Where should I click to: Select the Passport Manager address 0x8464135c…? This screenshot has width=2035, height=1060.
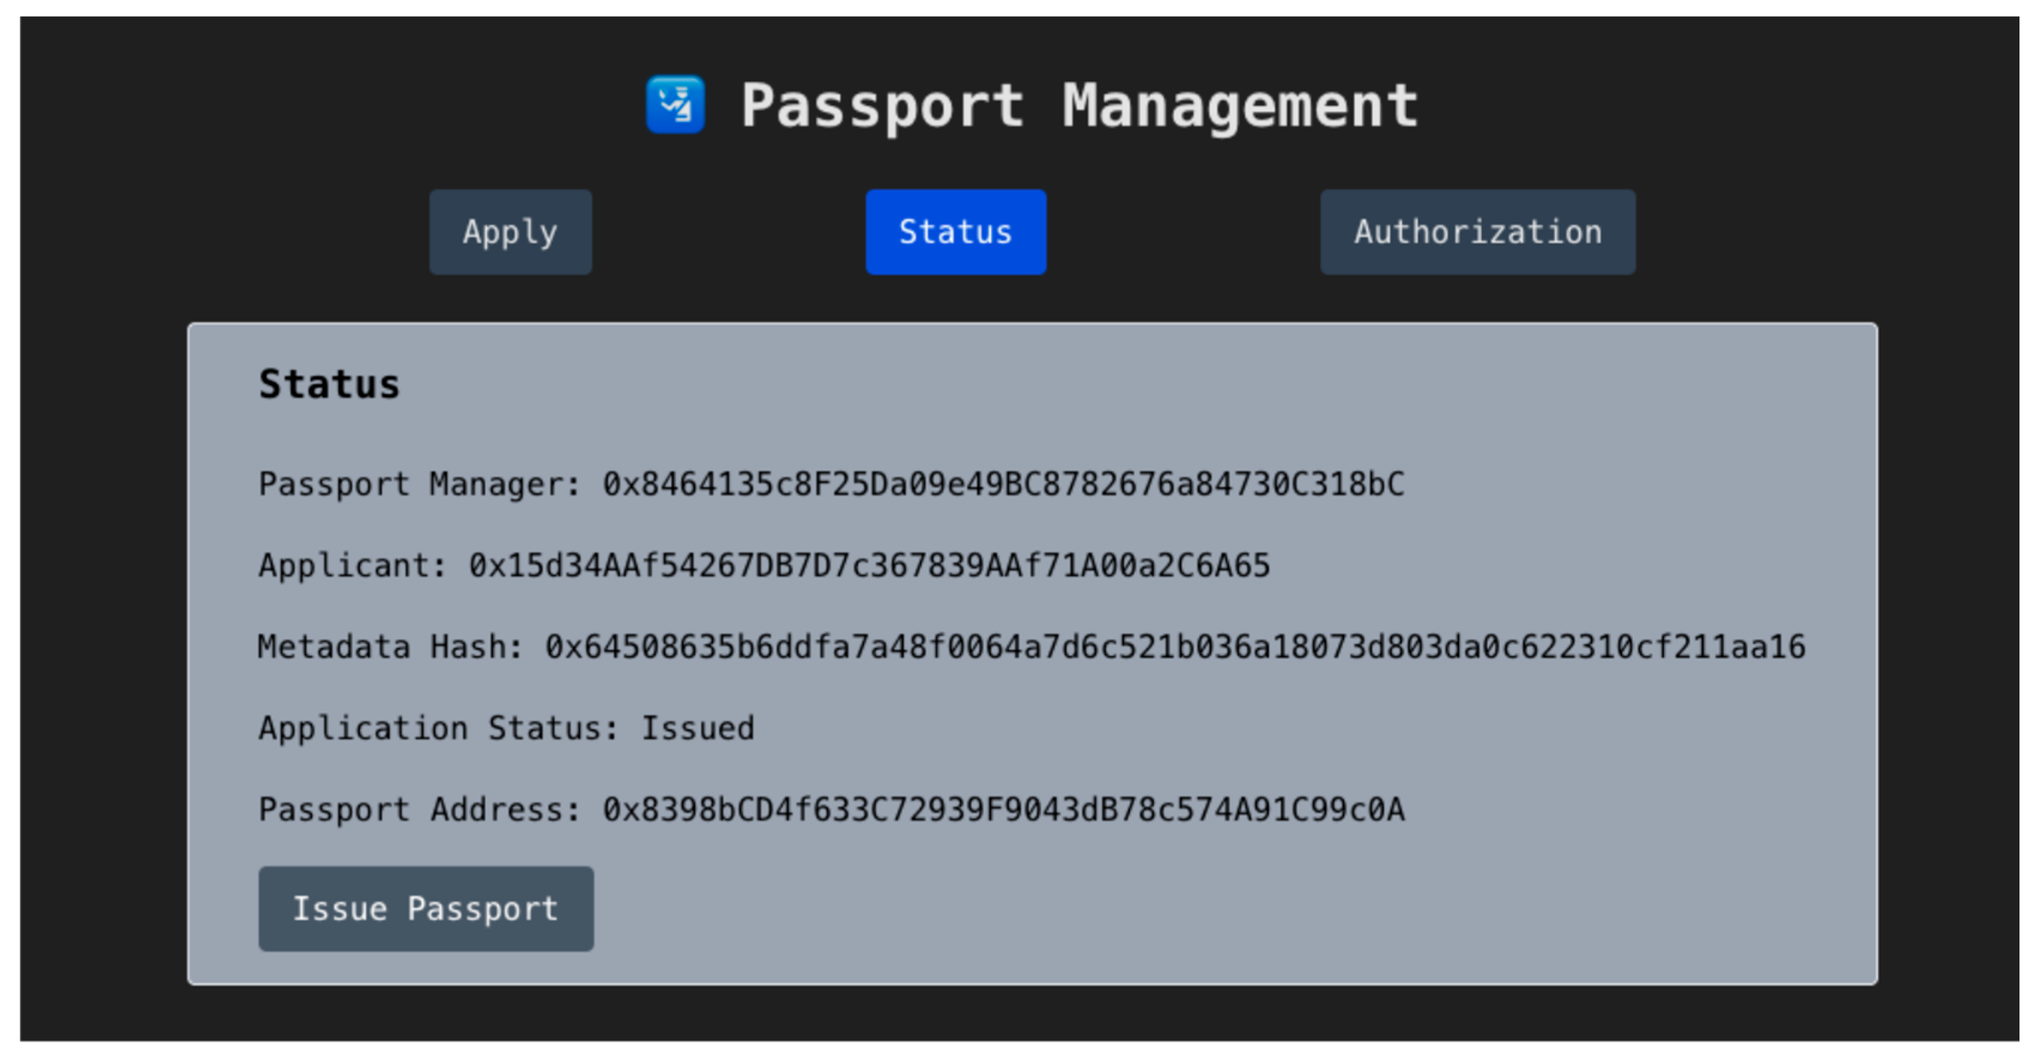[1003, 484]
